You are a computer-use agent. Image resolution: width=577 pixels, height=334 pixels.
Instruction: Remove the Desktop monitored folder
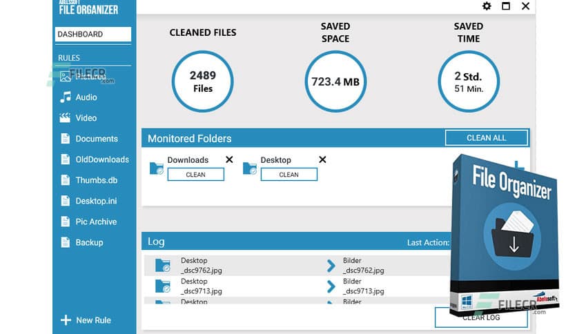[322, 159]
